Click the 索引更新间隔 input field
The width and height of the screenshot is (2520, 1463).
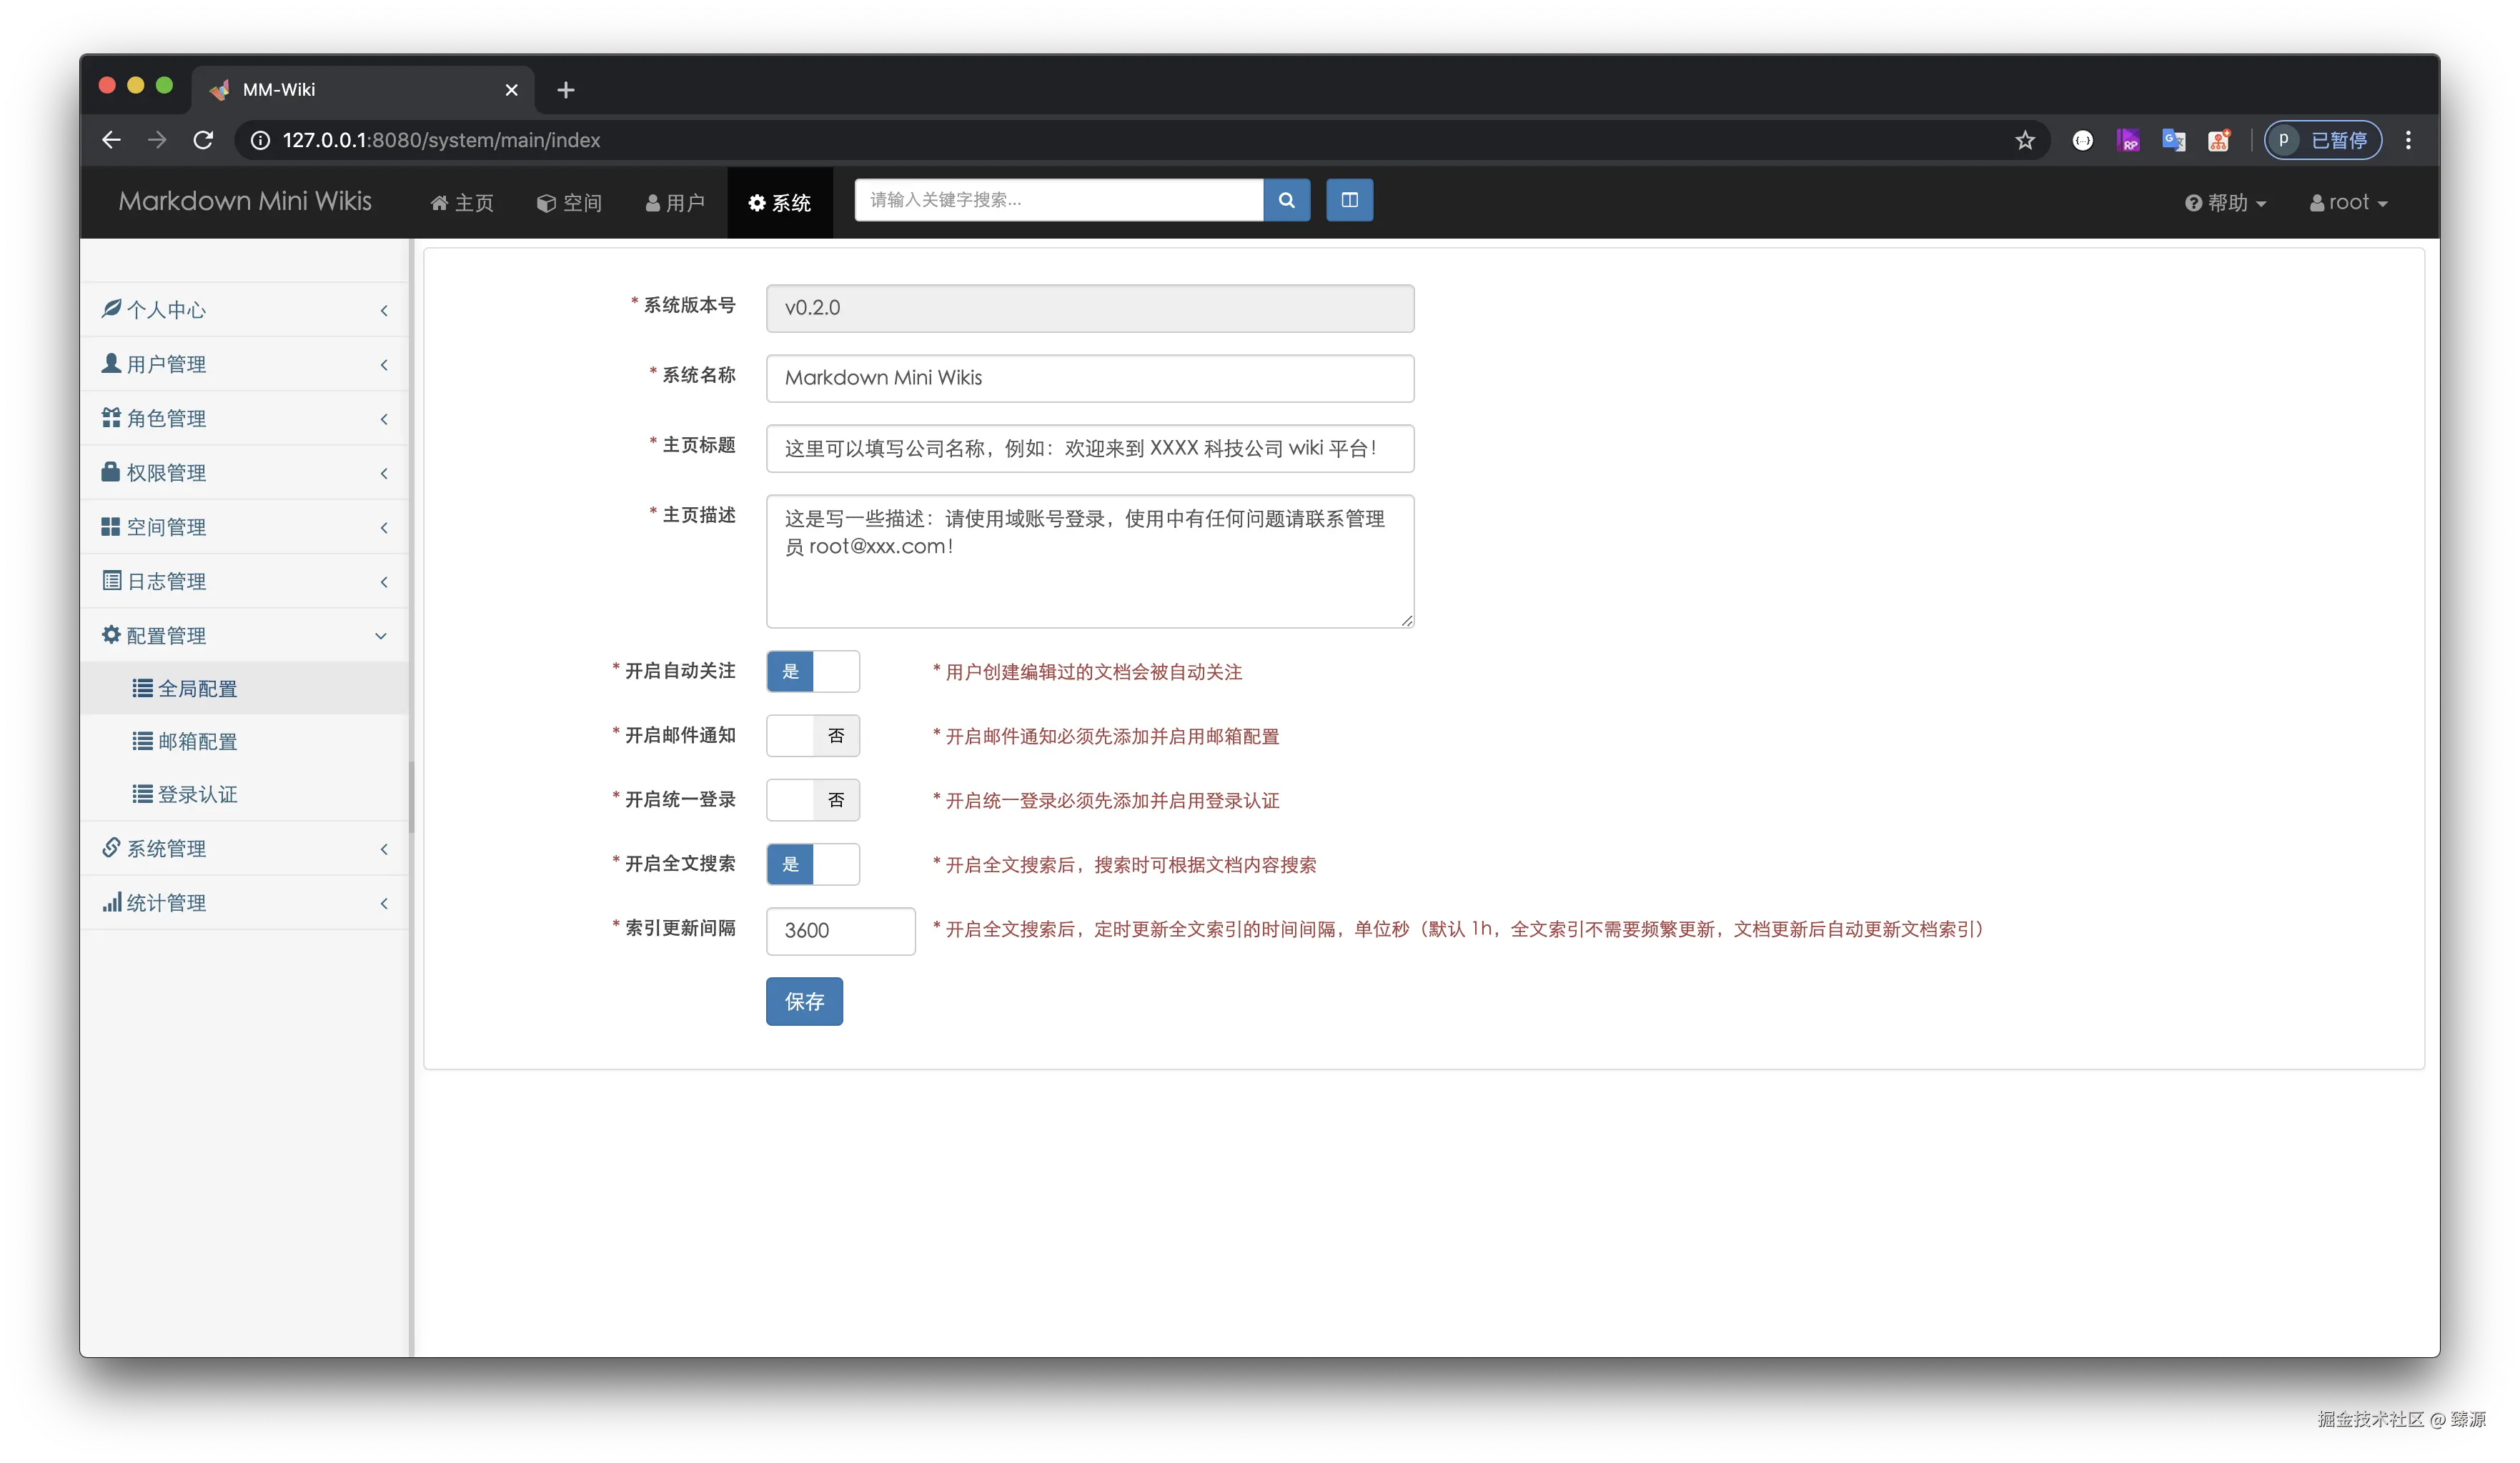point(840,930)
